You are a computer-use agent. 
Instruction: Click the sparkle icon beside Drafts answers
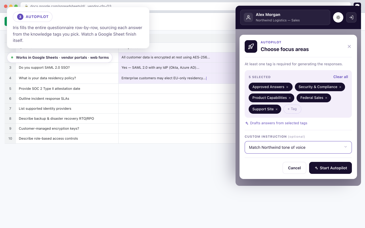(247, 123)
